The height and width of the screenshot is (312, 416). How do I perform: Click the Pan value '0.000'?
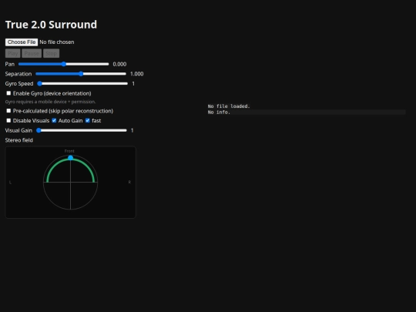point(119,64)
